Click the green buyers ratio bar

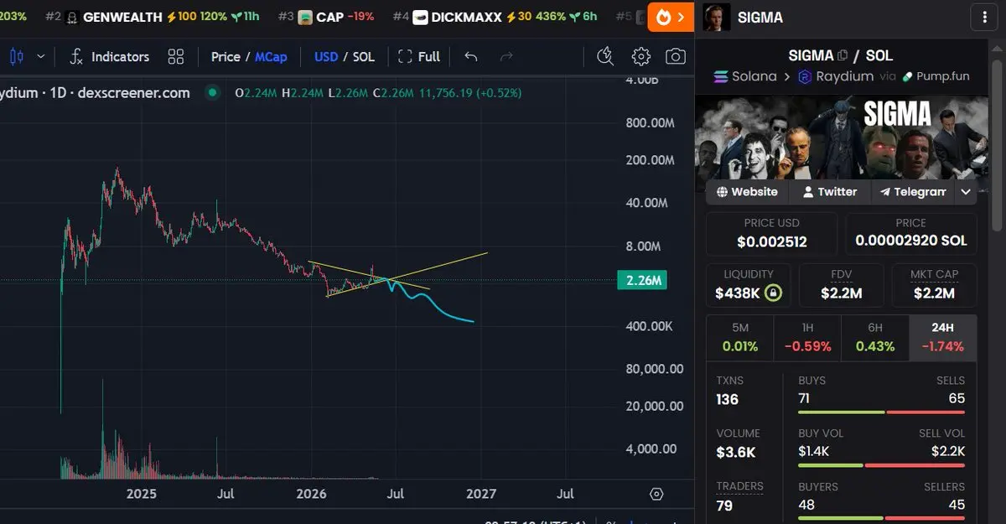(841, 518)
